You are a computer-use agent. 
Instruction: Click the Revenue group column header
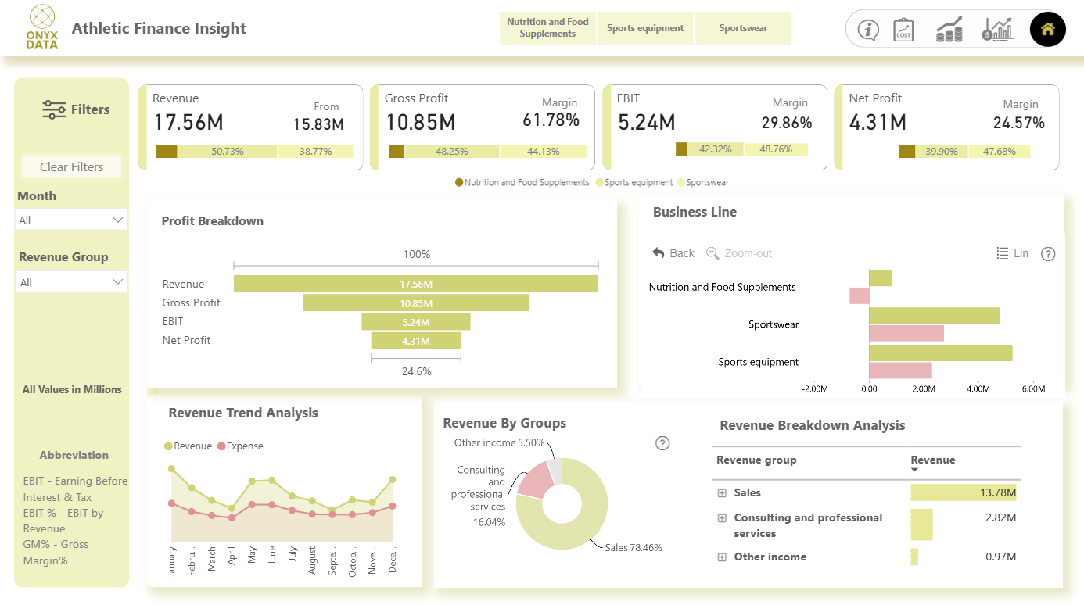click(x=756, y=460)
